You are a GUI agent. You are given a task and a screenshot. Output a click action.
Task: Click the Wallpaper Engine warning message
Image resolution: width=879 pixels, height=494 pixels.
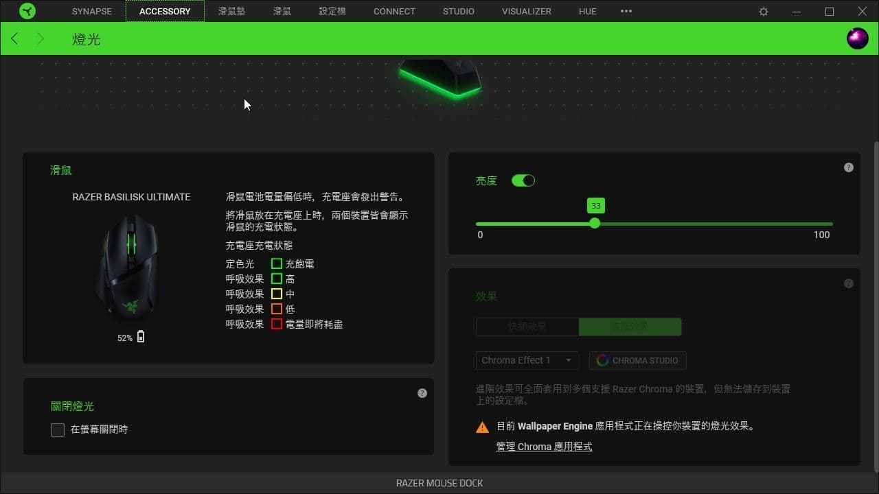[x=626, y=426]
